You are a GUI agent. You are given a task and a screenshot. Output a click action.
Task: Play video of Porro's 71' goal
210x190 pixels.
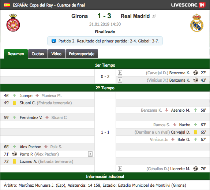click(90, 154)
